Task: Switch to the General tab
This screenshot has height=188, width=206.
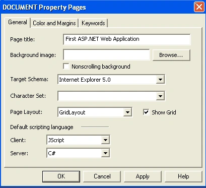Action: 18,22
